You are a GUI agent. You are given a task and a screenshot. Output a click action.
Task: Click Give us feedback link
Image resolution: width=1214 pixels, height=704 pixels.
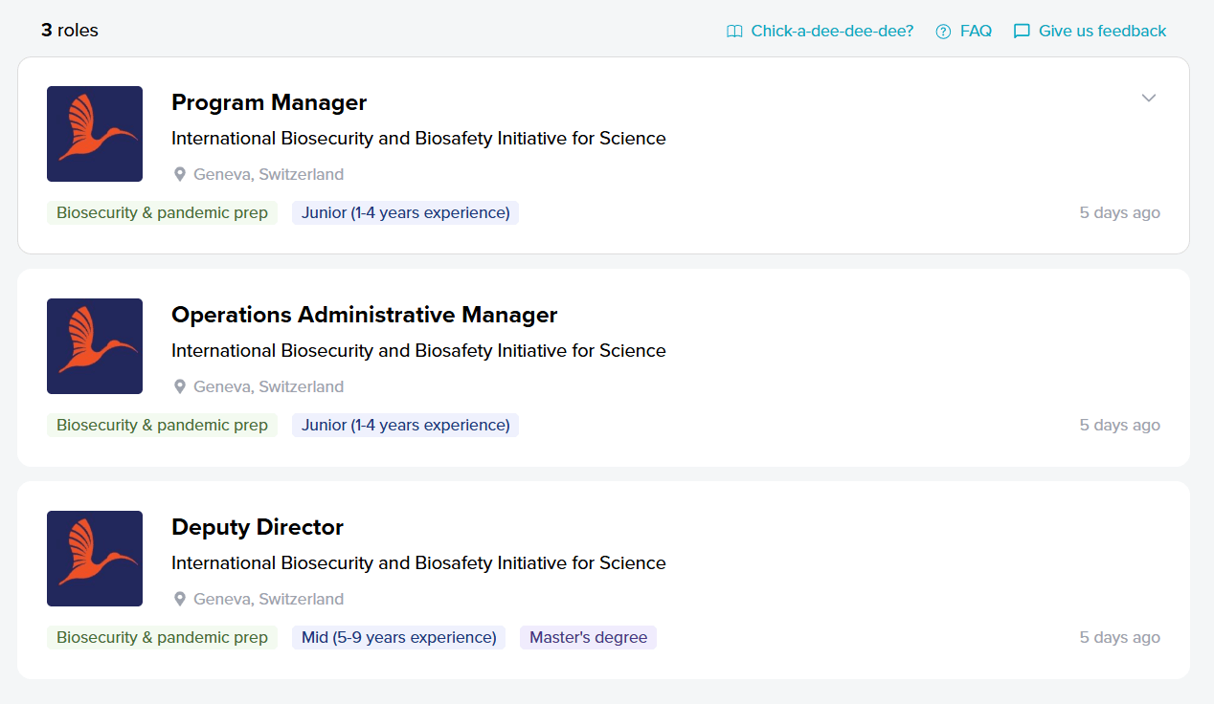[x=1102, y=32]
